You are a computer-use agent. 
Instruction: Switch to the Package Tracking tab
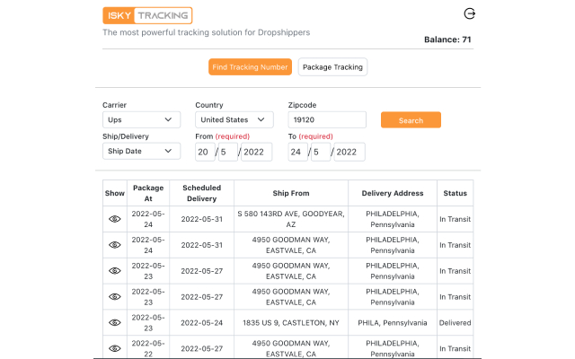(x=332, y=67)
